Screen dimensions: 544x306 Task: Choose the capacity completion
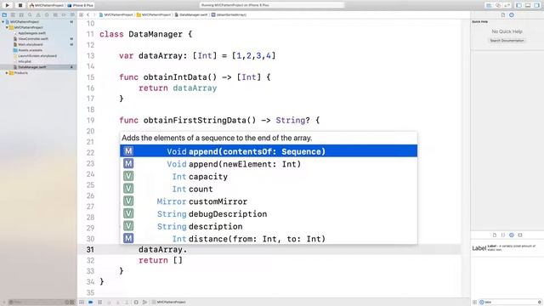point(269,176)
